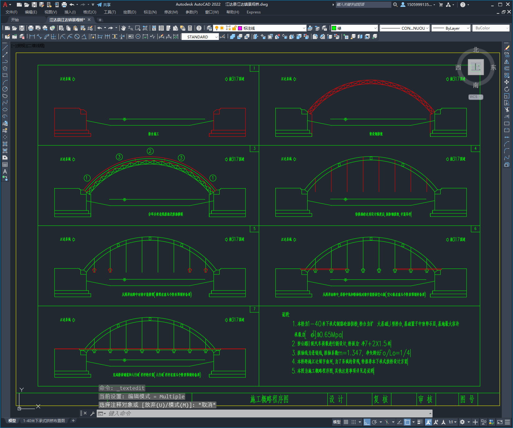Click the 共享 share button
Image resolution: width=513 pixels, height=428 pixels.
click(x=104, y=4)
